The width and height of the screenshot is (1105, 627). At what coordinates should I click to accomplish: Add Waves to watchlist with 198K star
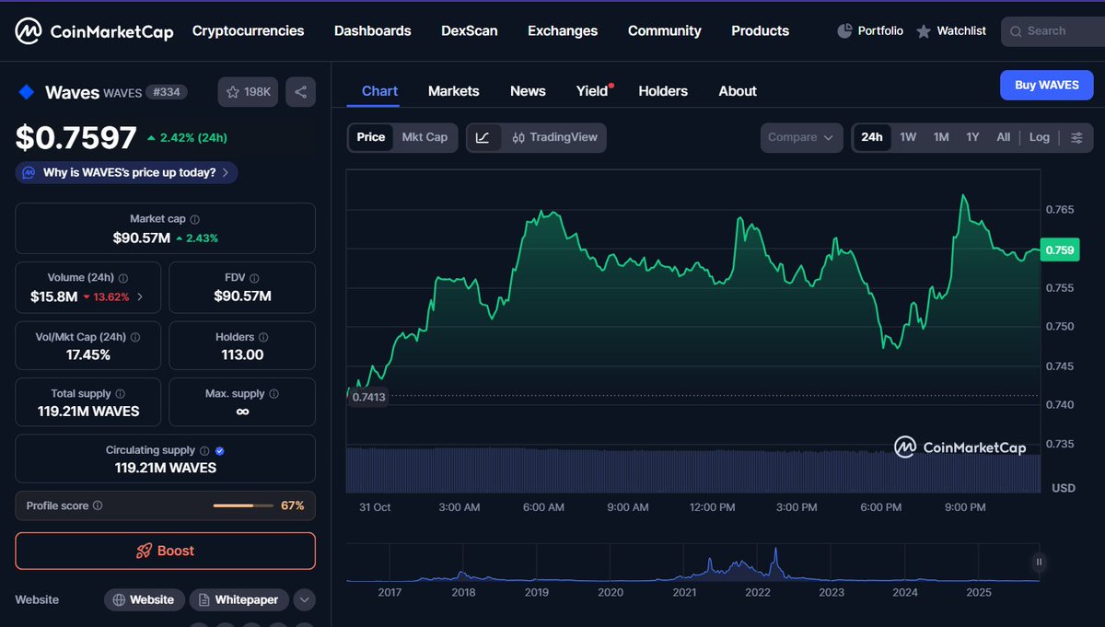[248, 92]
